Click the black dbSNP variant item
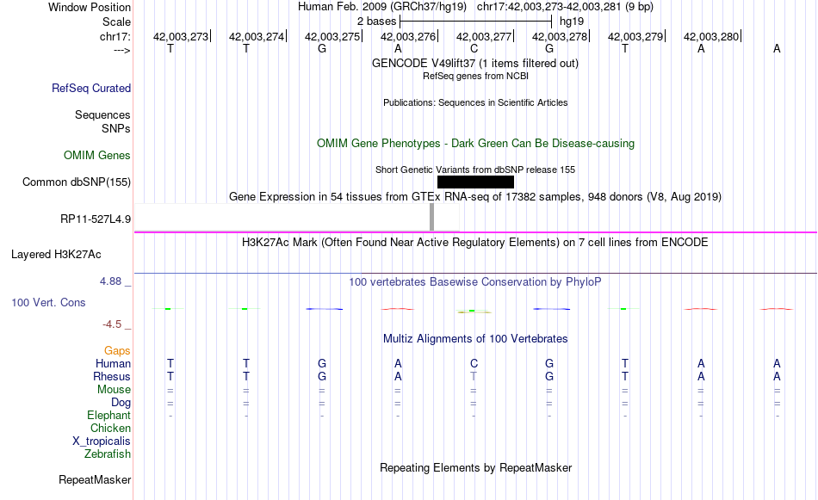The image size is (818, 500). coord(475,182)
